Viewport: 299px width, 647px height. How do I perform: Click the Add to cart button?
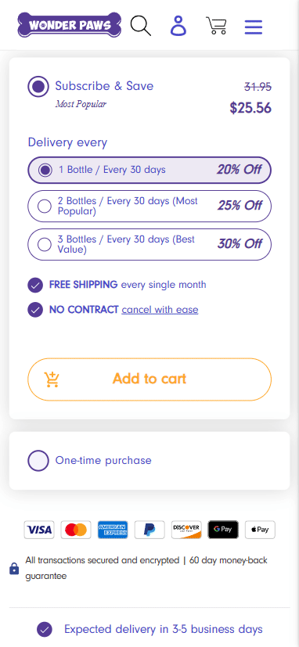149,379
